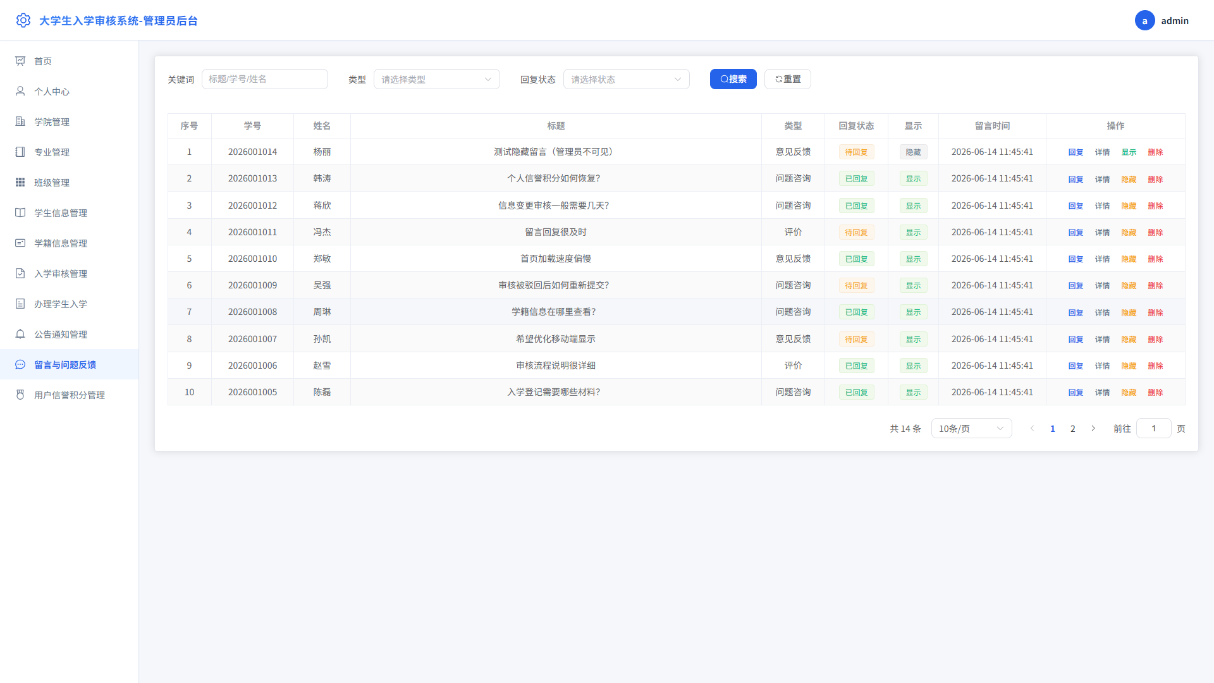The width and height of the screenshot is (1214, 683).
Task: Focus the 关键词 keyword input field
Action: point(265,79)
